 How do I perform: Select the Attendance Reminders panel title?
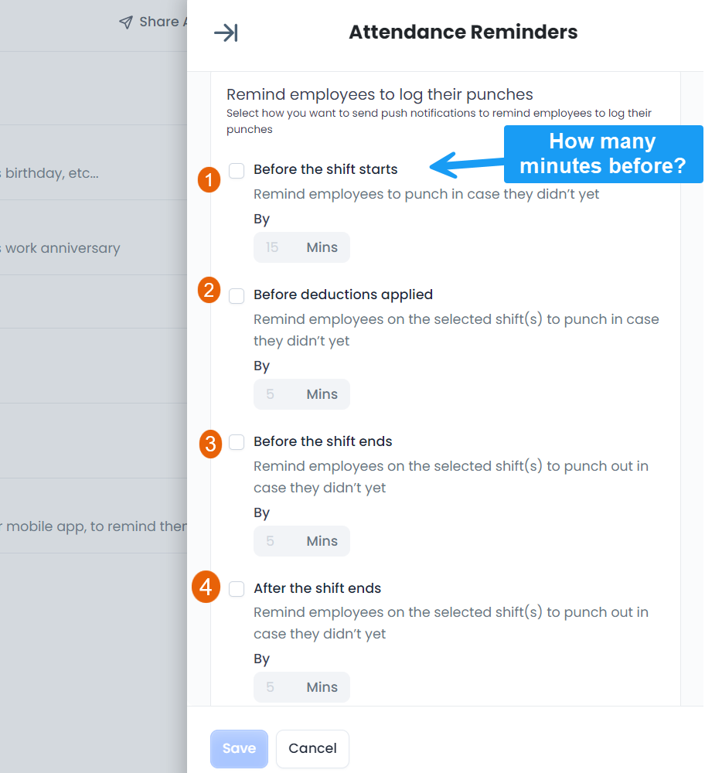(462, 32)
